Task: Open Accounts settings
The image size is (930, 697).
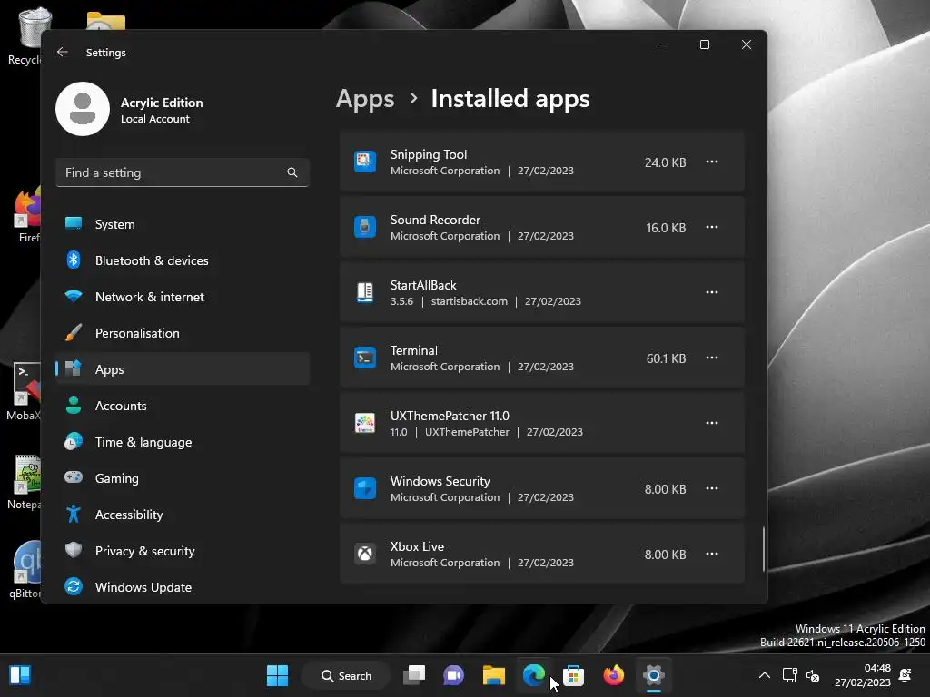Action: click(183, 406)
